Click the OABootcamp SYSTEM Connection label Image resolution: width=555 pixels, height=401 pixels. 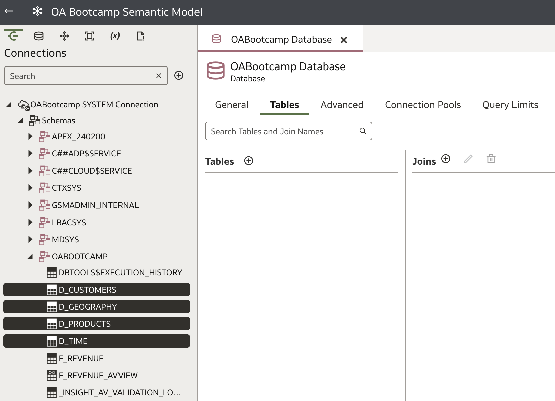(94, 105)
